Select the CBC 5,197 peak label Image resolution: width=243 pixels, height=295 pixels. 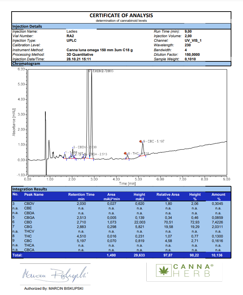tap(154, 141)
